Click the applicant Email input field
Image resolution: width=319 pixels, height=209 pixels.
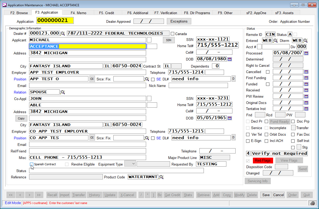click(x=87, y=86)
